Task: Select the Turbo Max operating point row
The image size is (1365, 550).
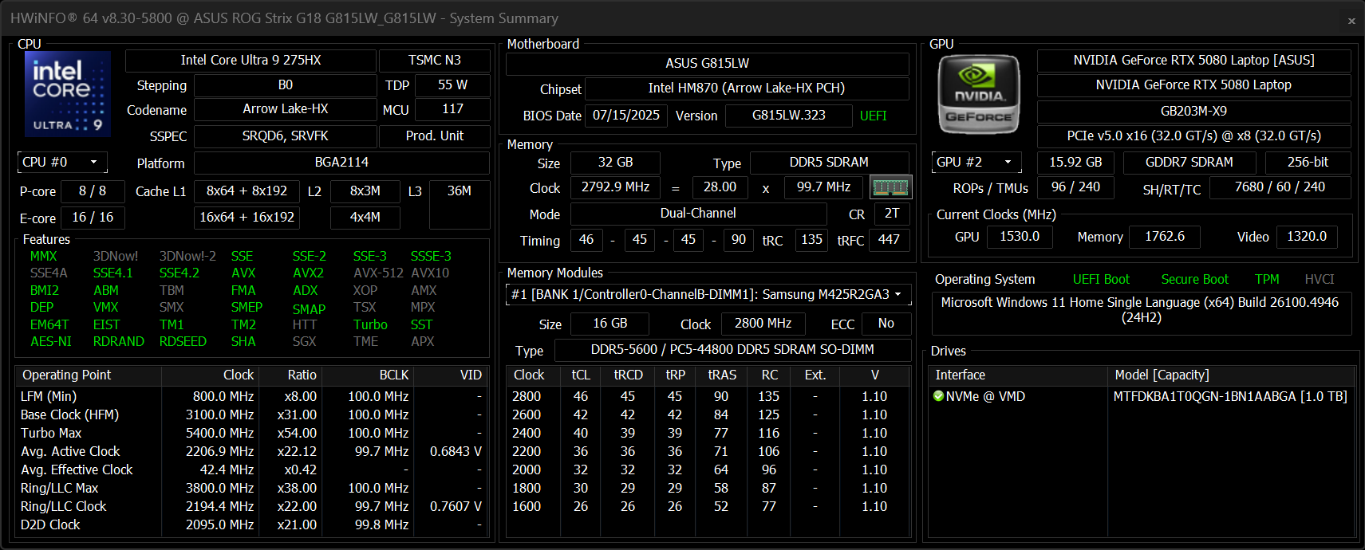Action: point(251,434)
